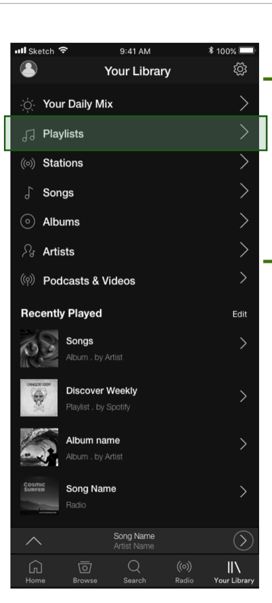Open the Song Name radio row chevron

(x=243, y=492)
